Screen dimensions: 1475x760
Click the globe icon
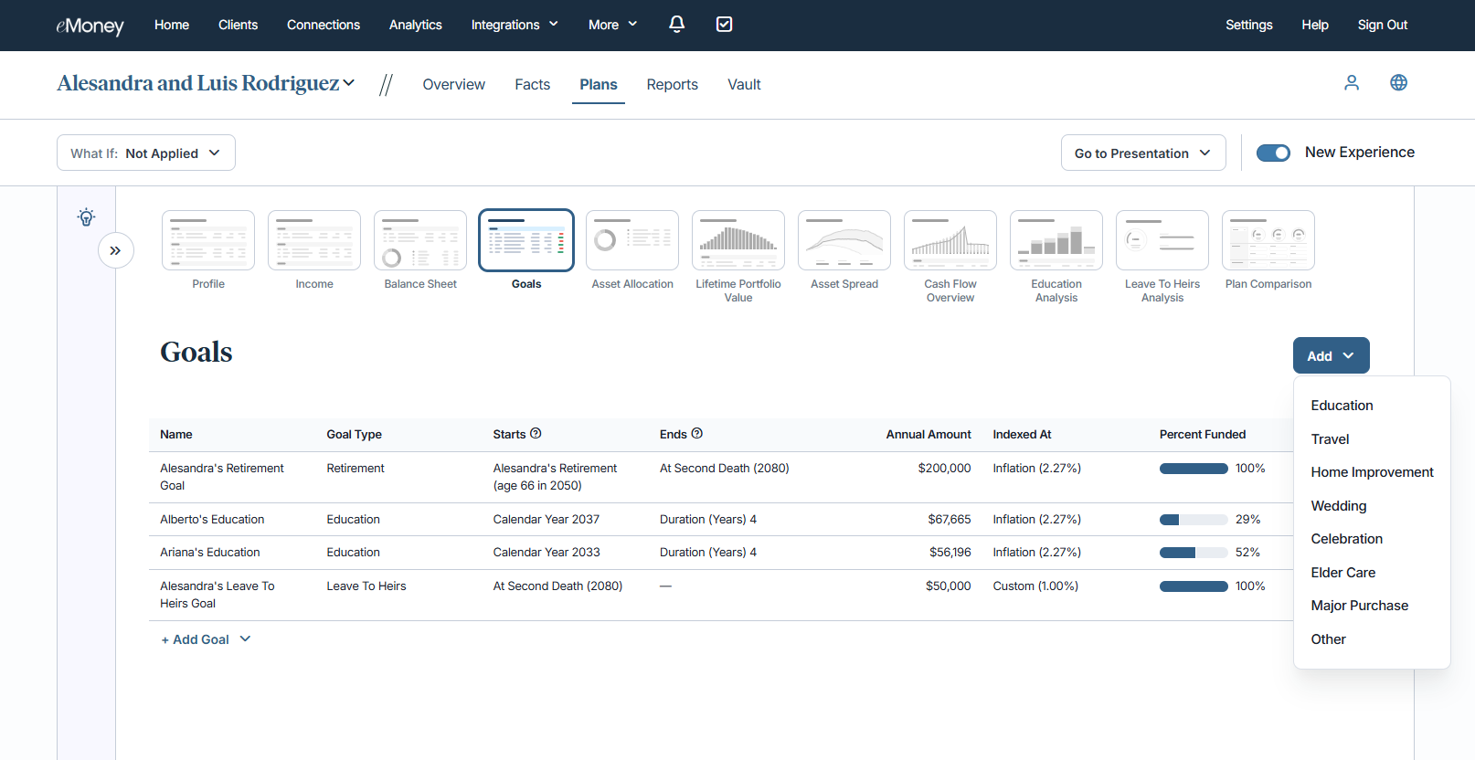(x=1398, y=83)
